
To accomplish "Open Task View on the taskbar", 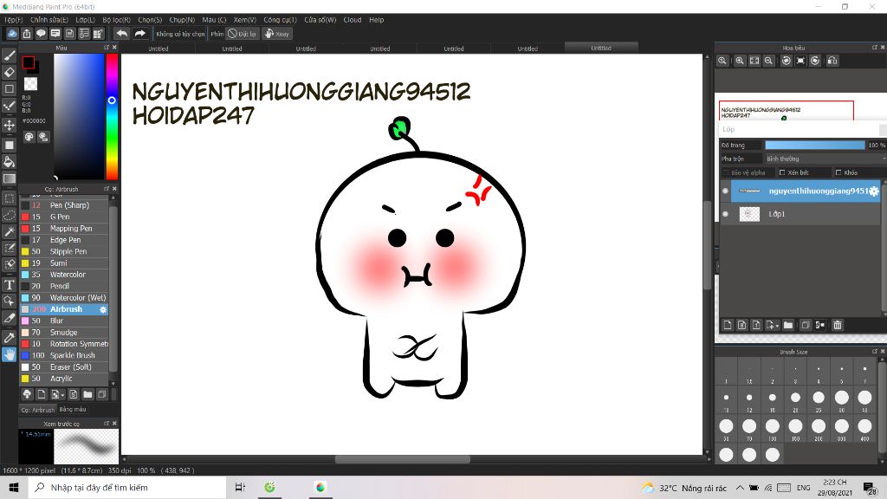I will [240, 487].
